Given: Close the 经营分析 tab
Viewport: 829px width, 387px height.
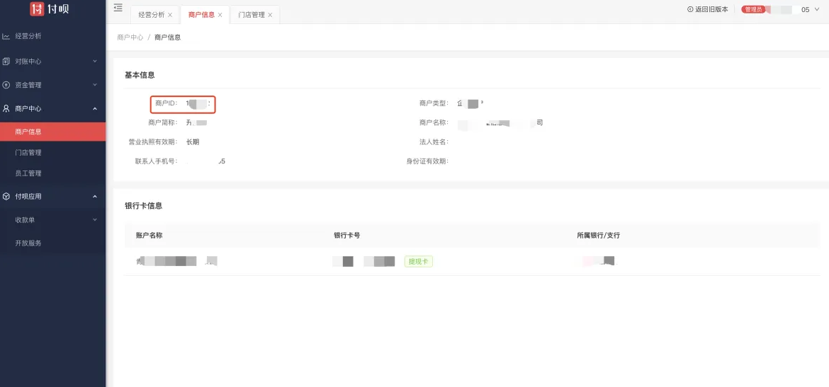Looking at the screenshot, I should 170,15.
